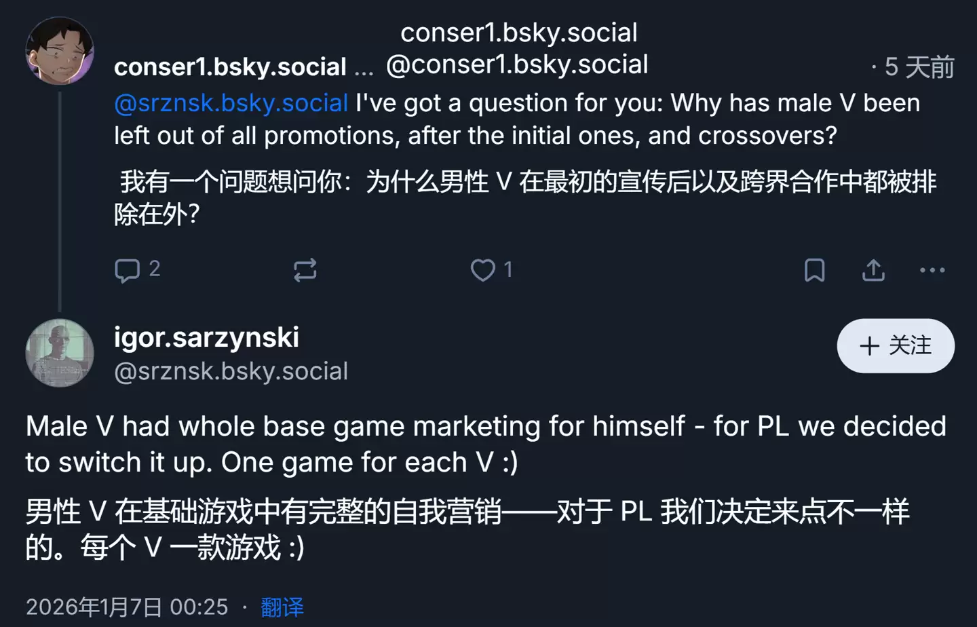Image resolution: width=977 pixels, height=627 pixels.
Task: Share the post via the share icon
Action: (x=873, y=269)
